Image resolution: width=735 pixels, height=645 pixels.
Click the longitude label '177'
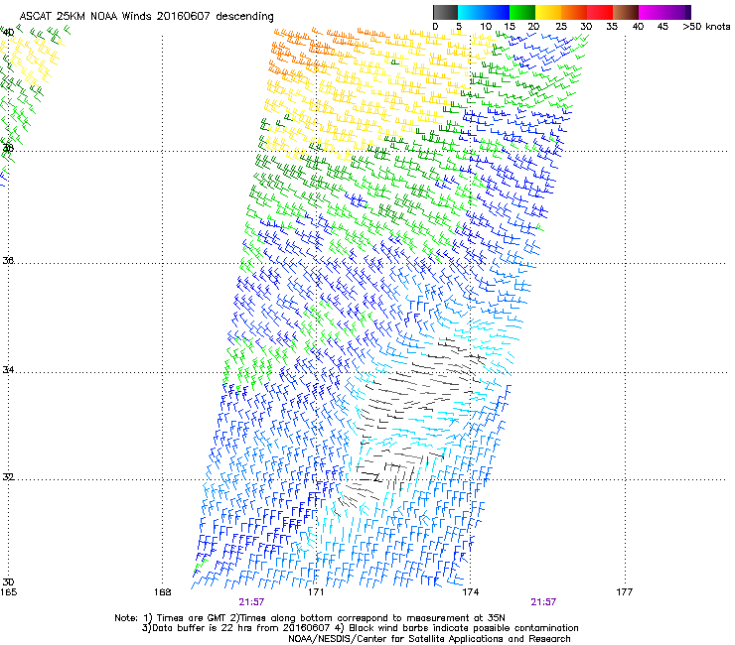(x=625, y=592)
